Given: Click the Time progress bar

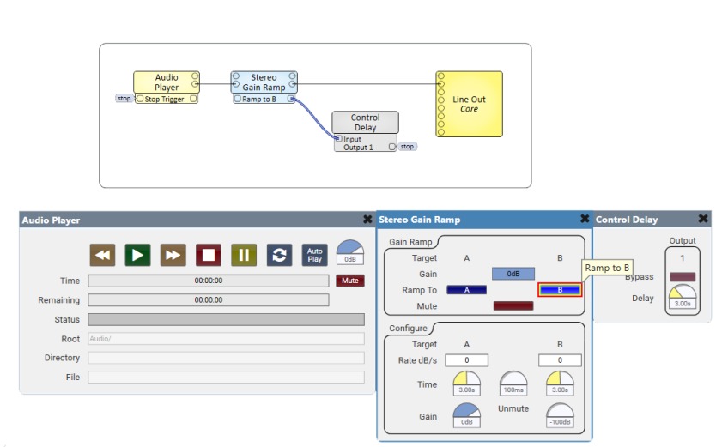Looking at the screenshot, I should point(208,281).
